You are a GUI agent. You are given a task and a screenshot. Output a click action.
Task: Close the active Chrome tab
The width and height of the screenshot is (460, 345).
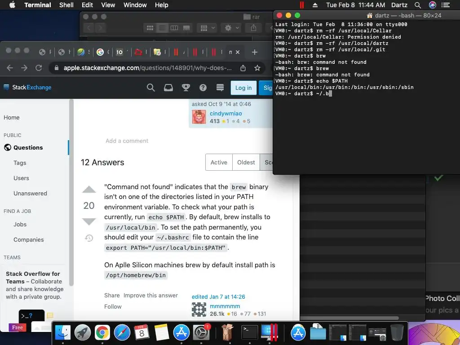click(x=238, y=52)
